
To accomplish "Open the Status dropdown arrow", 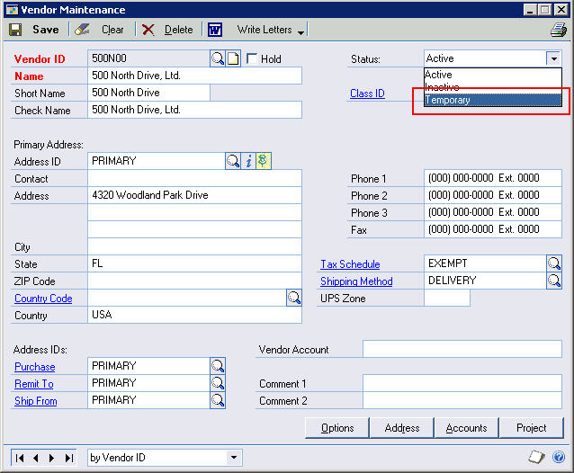I will coord(554,58).
